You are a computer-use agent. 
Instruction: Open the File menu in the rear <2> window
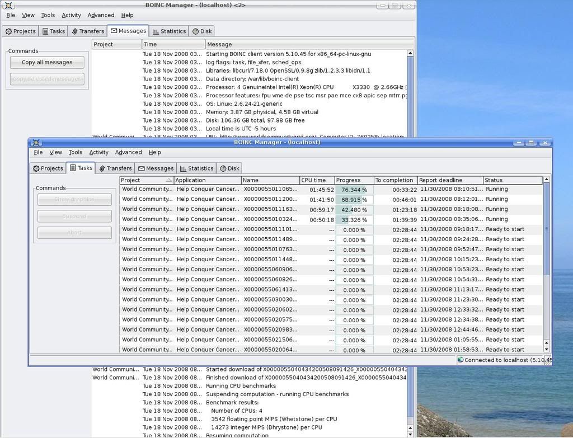tap(11, 15)
